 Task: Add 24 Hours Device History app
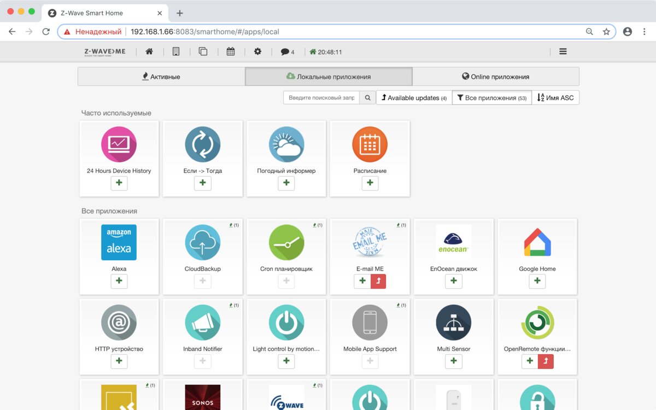click(x=119, y=183)
